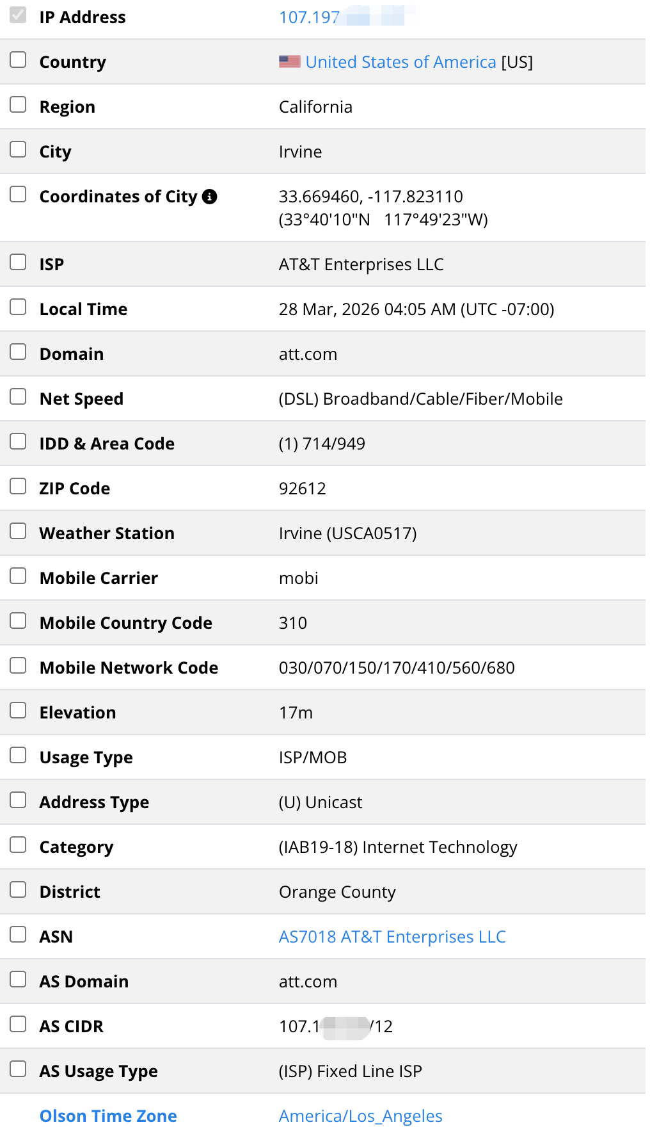Open the 107.197 IP address link
This screenshot has width=650, height=1127.
click(309, 17)
